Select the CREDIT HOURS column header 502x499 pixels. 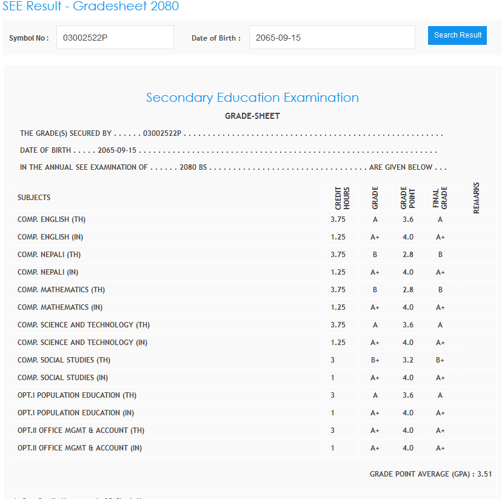tap(343, 198)
